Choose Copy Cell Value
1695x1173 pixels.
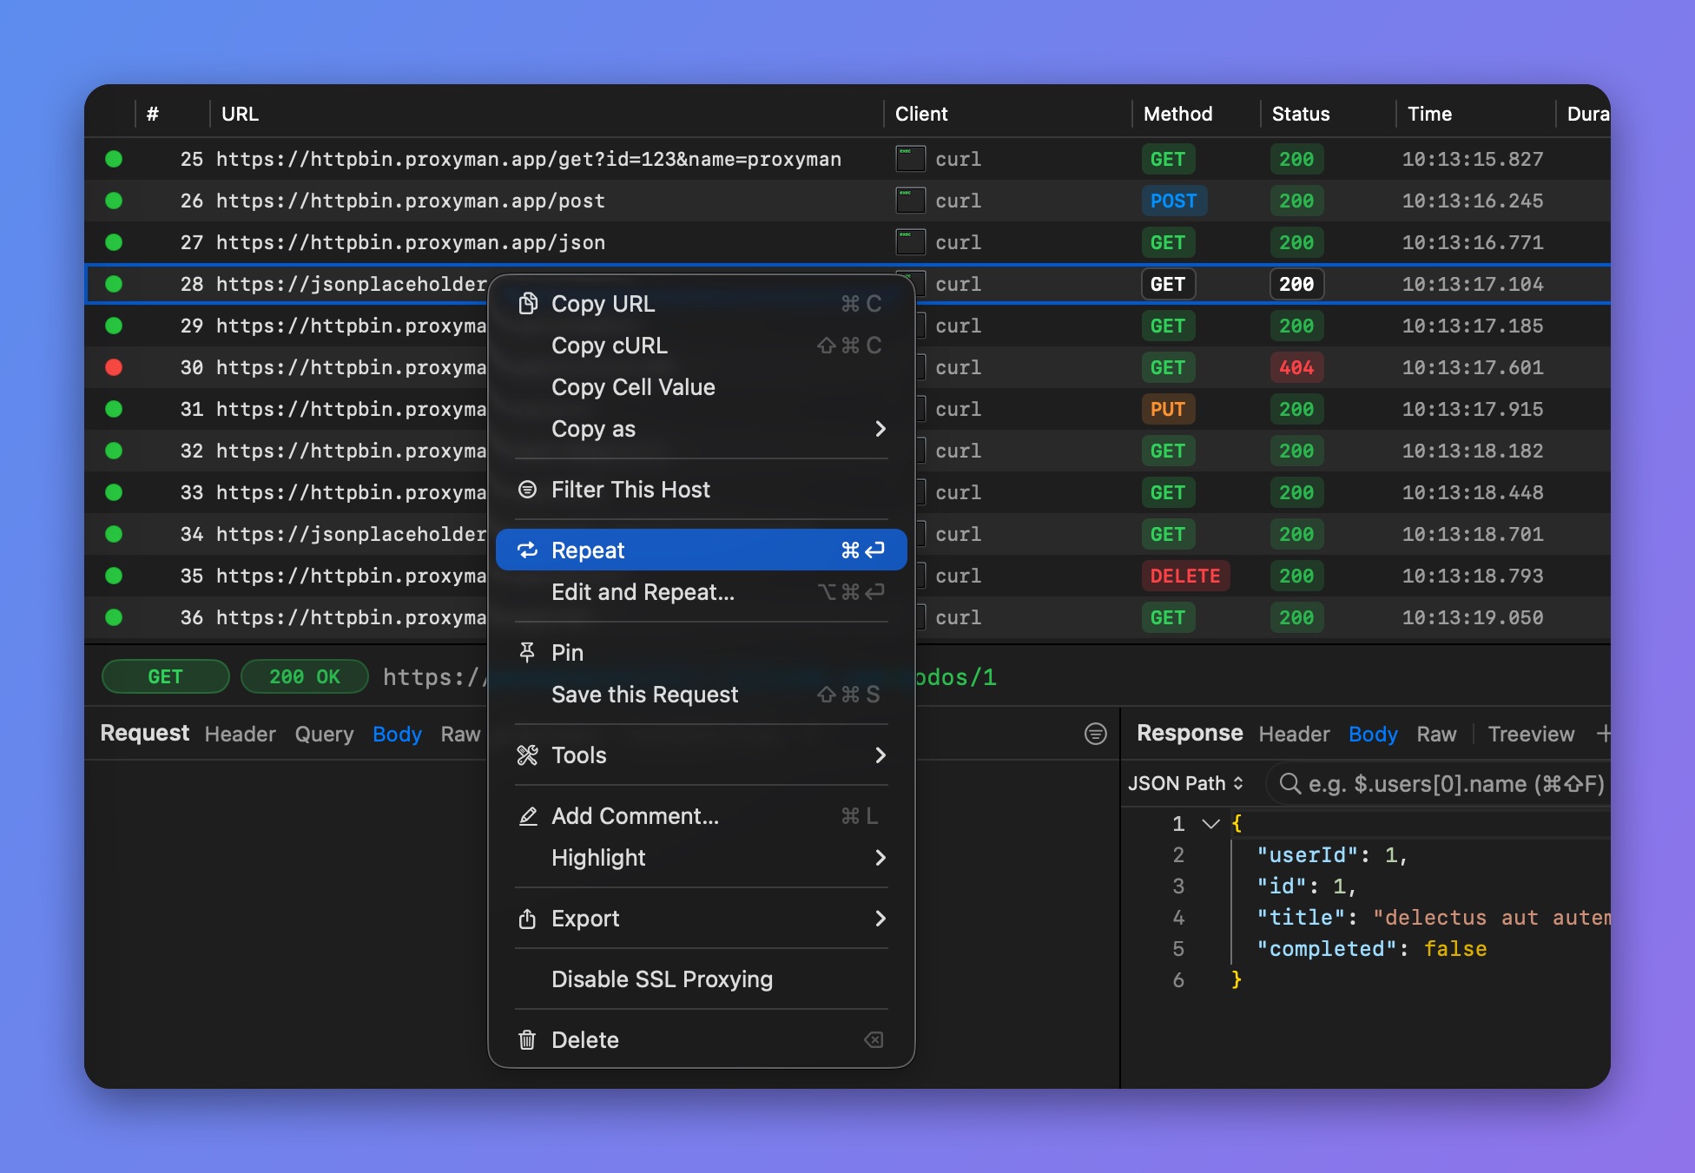point(701,387)
